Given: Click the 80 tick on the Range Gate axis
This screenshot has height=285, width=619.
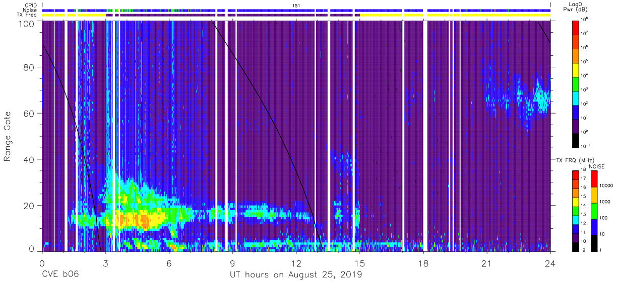Looking at the screenshot, I should 29,68.
